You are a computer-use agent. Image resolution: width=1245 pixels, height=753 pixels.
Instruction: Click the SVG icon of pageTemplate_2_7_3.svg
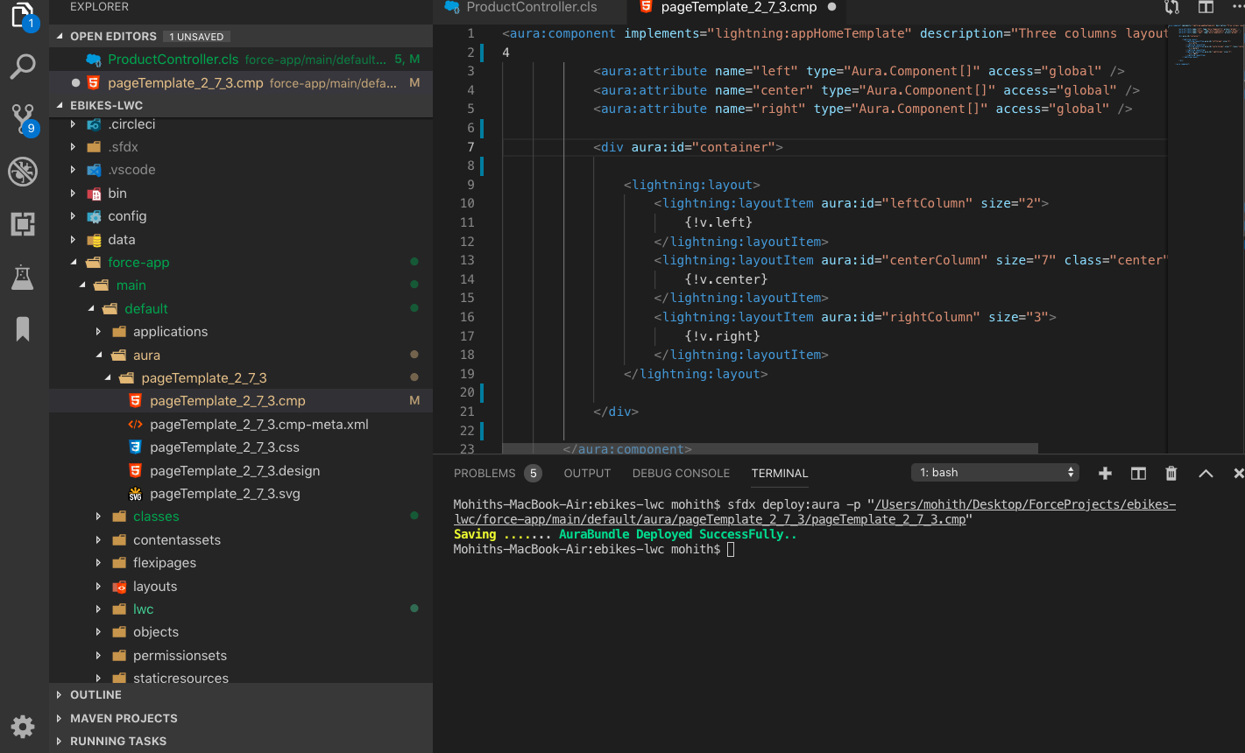(x=135, y=494)
